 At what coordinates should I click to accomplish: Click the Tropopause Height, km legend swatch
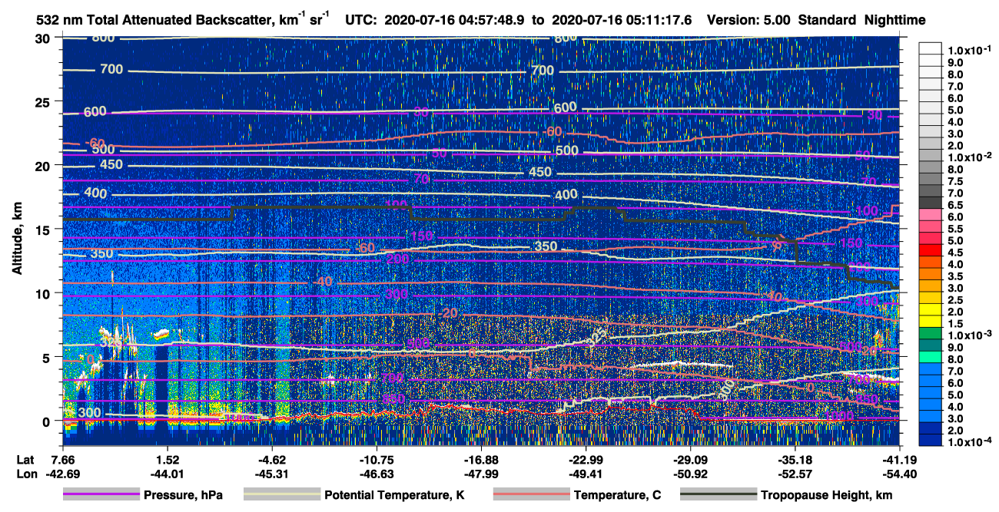click(719, 495)
